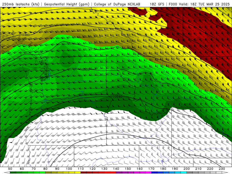Click the 10500 height contour label
Image resolution: width=232 pixels, height=174 pixels.
(85, 70)
